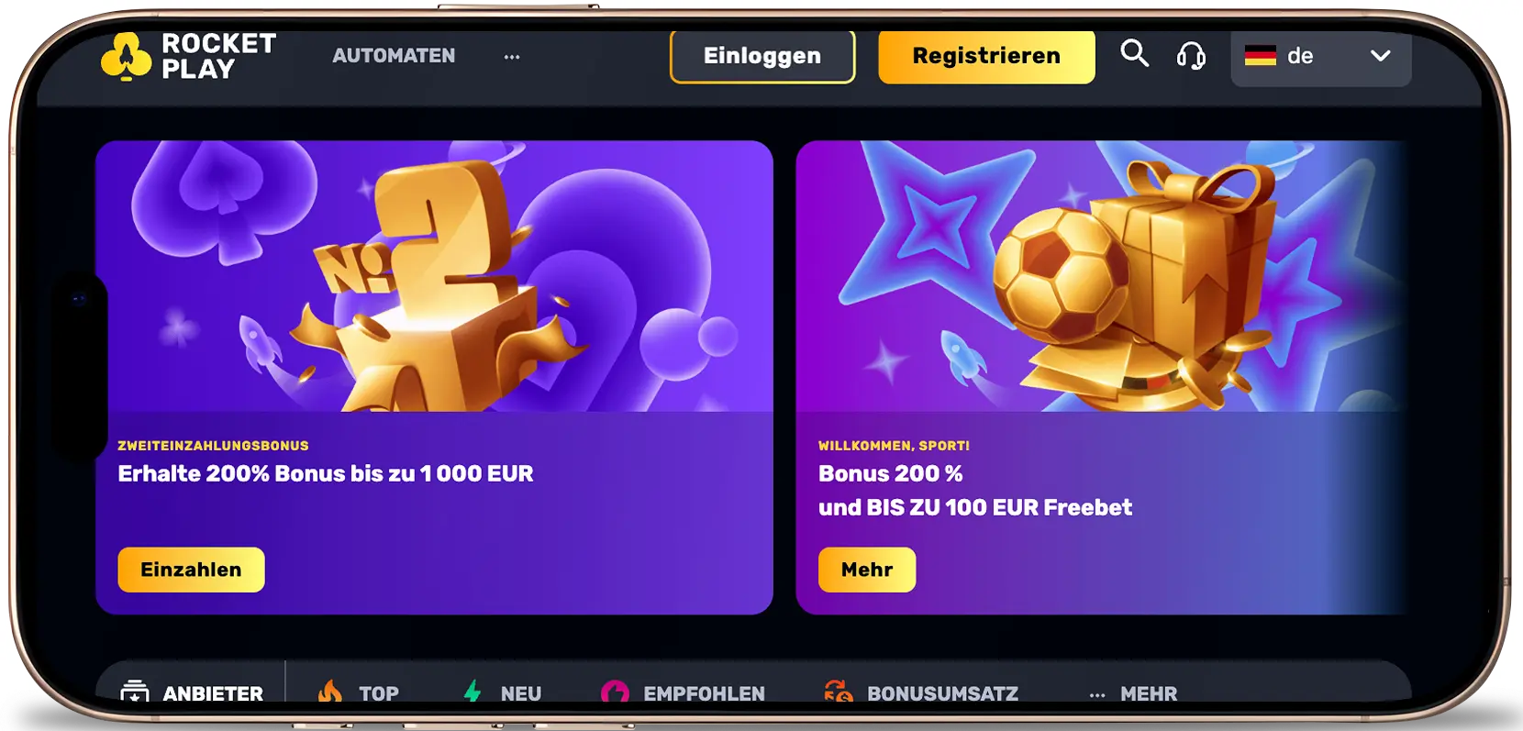This screenshot has width=1523, height=731.
Task: Open the headset support icon
Action: [1191, 56]
